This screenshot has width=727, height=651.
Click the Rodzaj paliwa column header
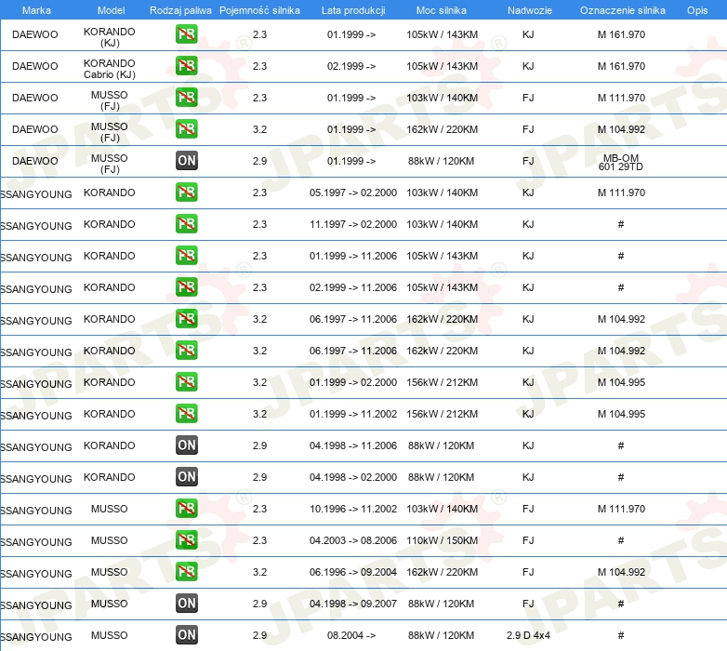tap(180, 10)
